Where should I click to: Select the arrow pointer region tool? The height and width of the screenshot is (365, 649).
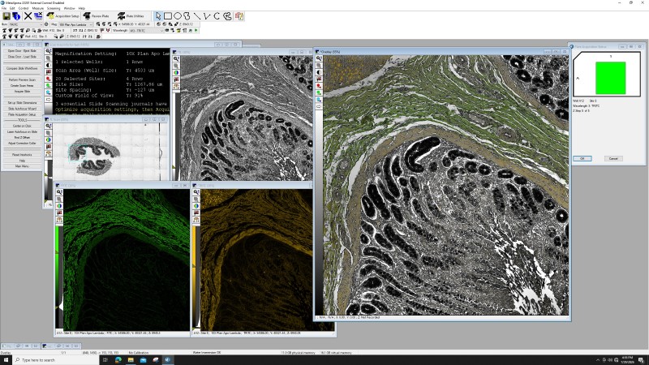158,16
